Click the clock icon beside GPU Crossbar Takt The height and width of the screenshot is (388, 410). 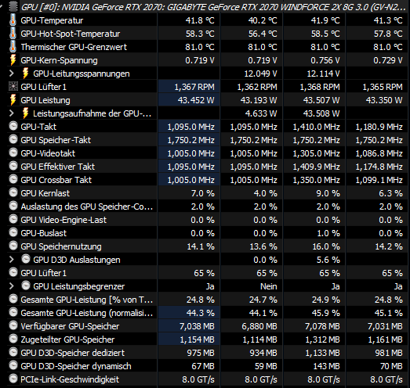[x=13, y=179]
